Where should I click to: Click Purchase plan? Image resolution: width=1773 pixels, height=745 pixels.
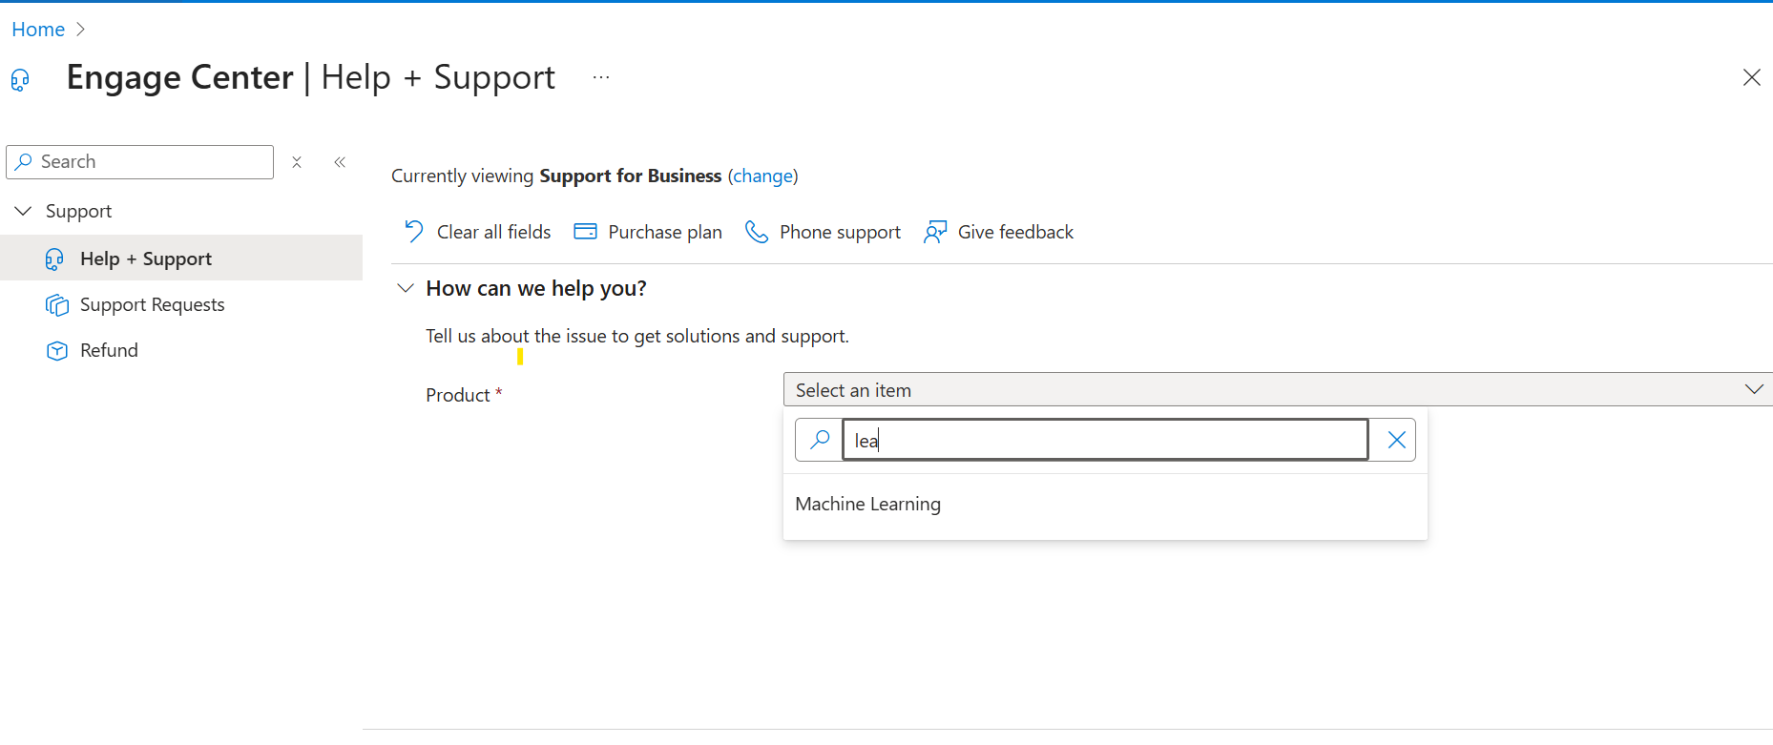pyautogui.click(x=648, y=232)
